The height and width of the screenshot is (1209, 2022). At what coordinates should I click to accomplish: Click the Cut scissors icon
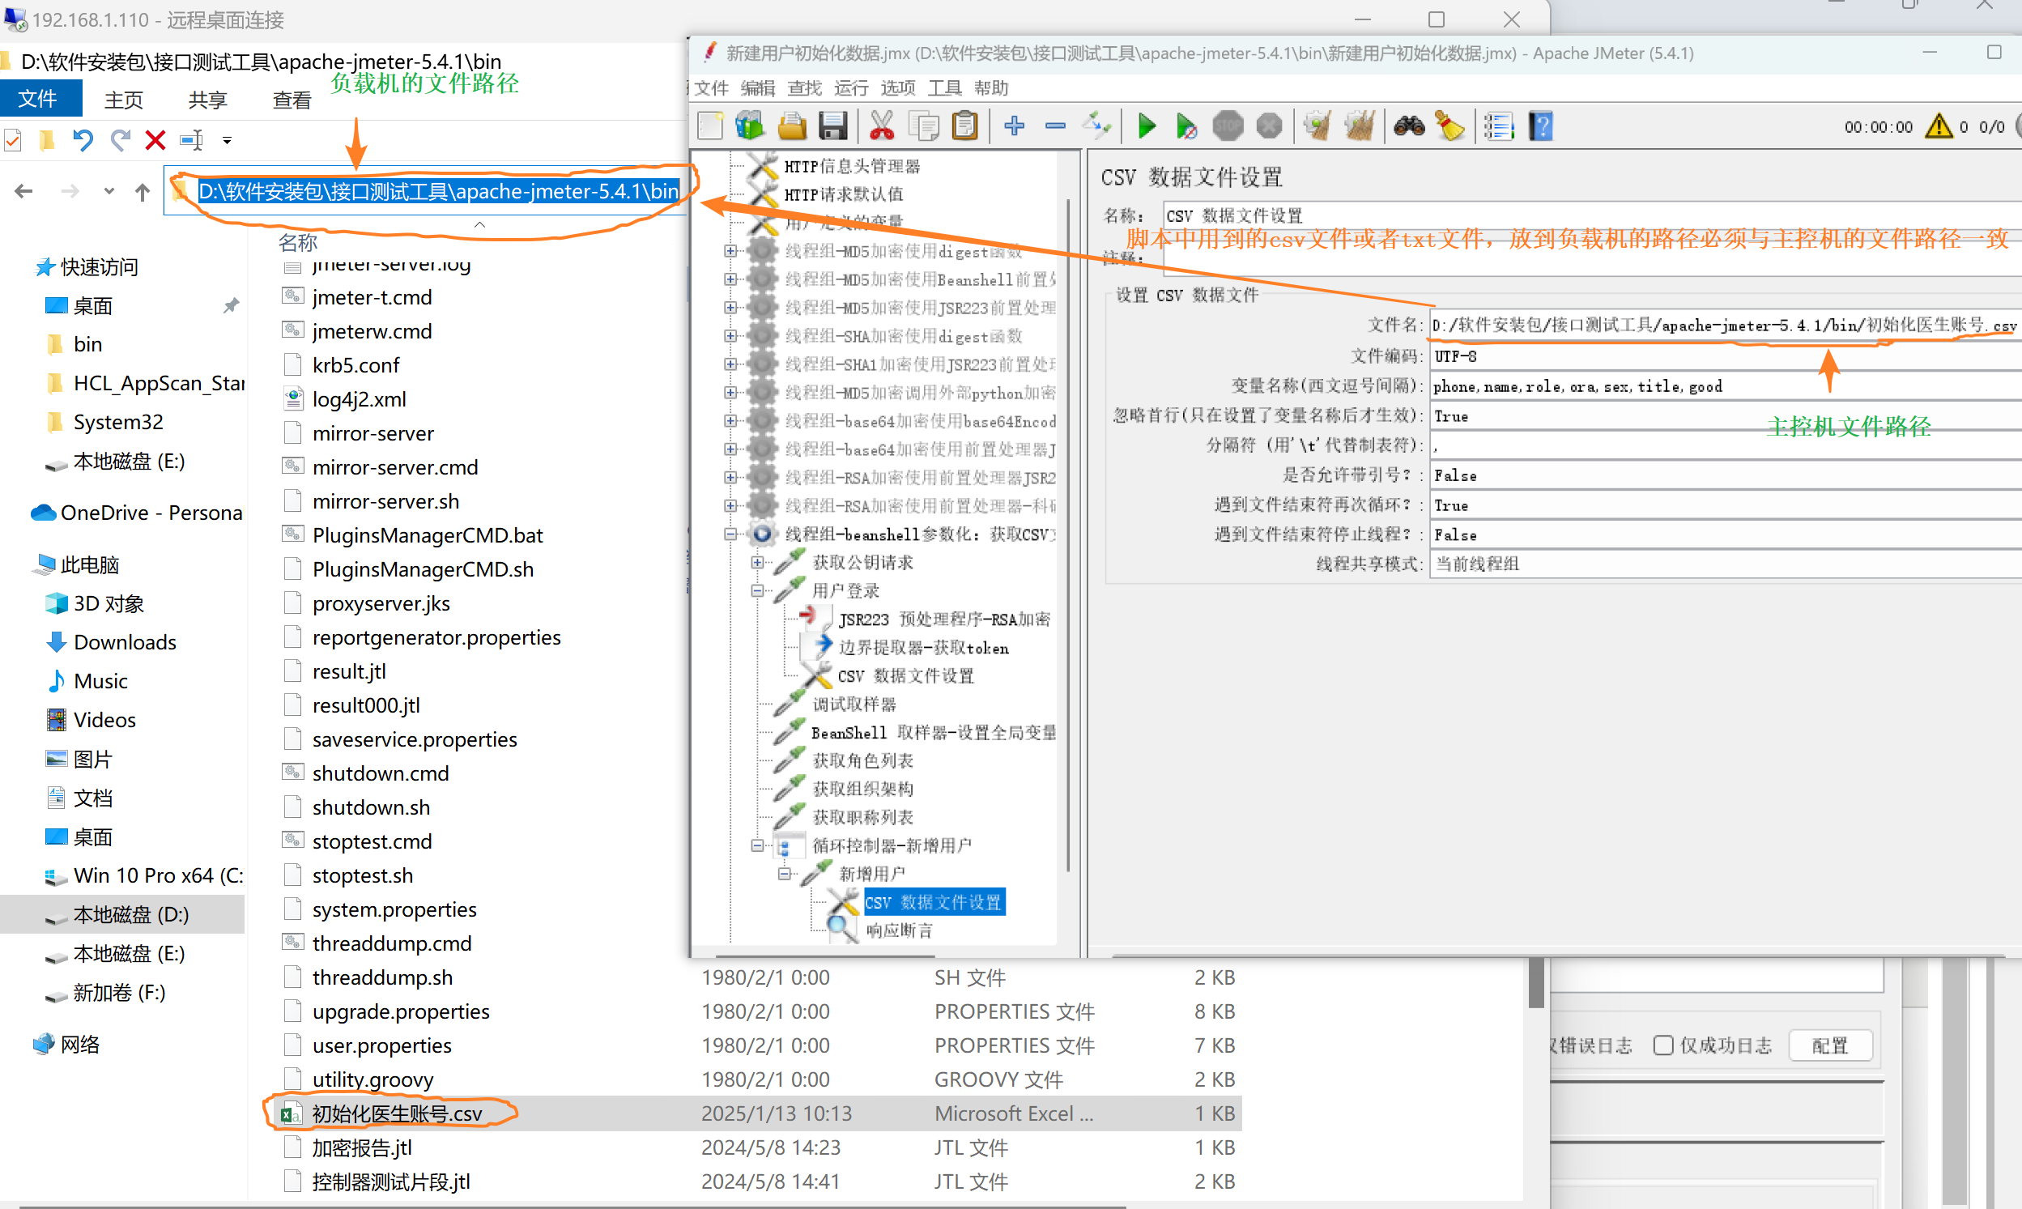coord(882,126)
